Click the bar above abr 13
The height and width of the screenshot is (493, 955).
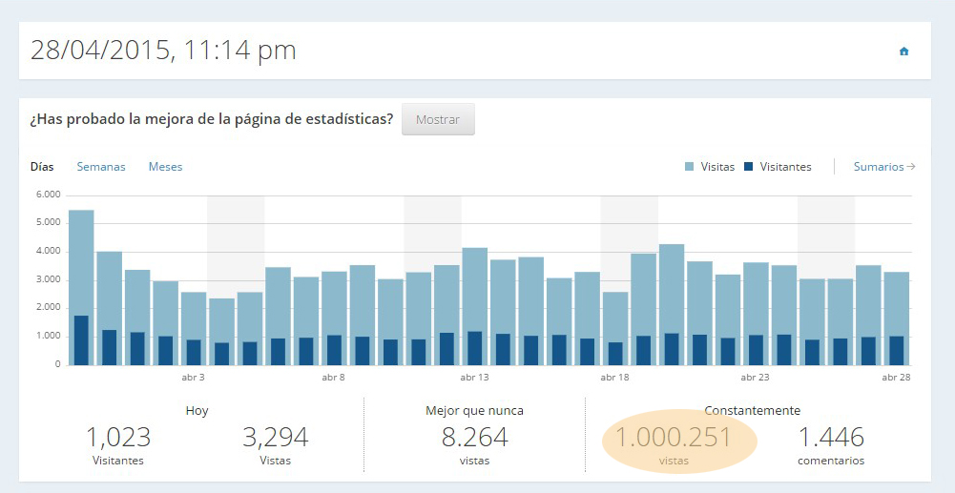tap(475, 305)
